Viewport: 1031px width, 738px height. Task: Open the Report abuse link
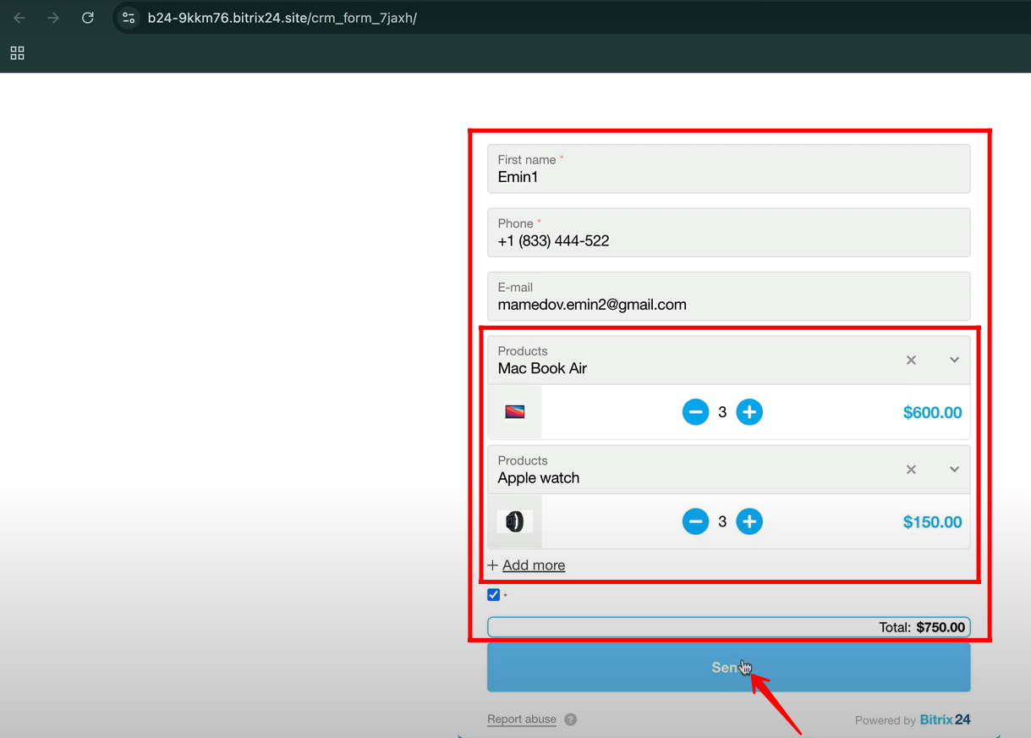tap(522, 719)
